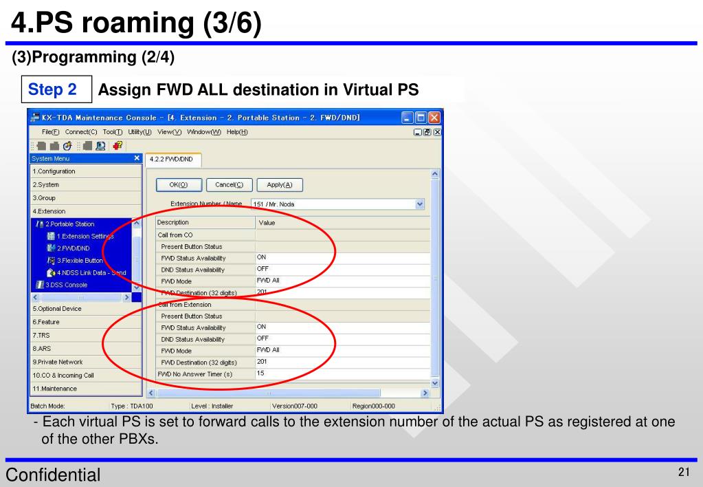Viewport: 703px width, 487px height.
Task: Click the blue circular connect toolbar icon
Action: pyautogui.click(x=67, y=146)
